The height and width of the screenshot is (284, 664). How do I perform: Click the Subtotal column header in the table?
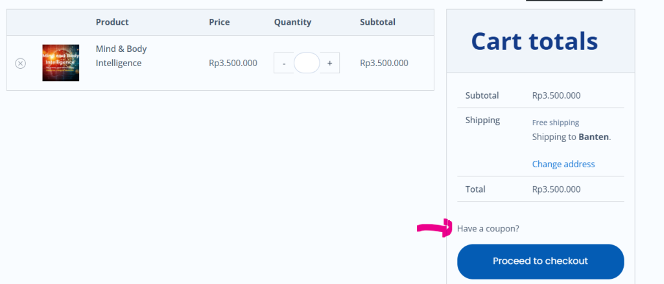pos(378,22)
